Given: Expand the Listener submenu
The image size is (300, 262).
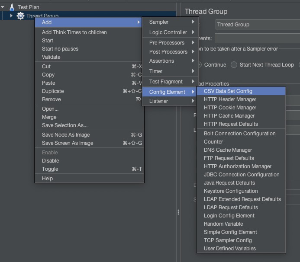Looking at the screenshot, I should (170, 101).
